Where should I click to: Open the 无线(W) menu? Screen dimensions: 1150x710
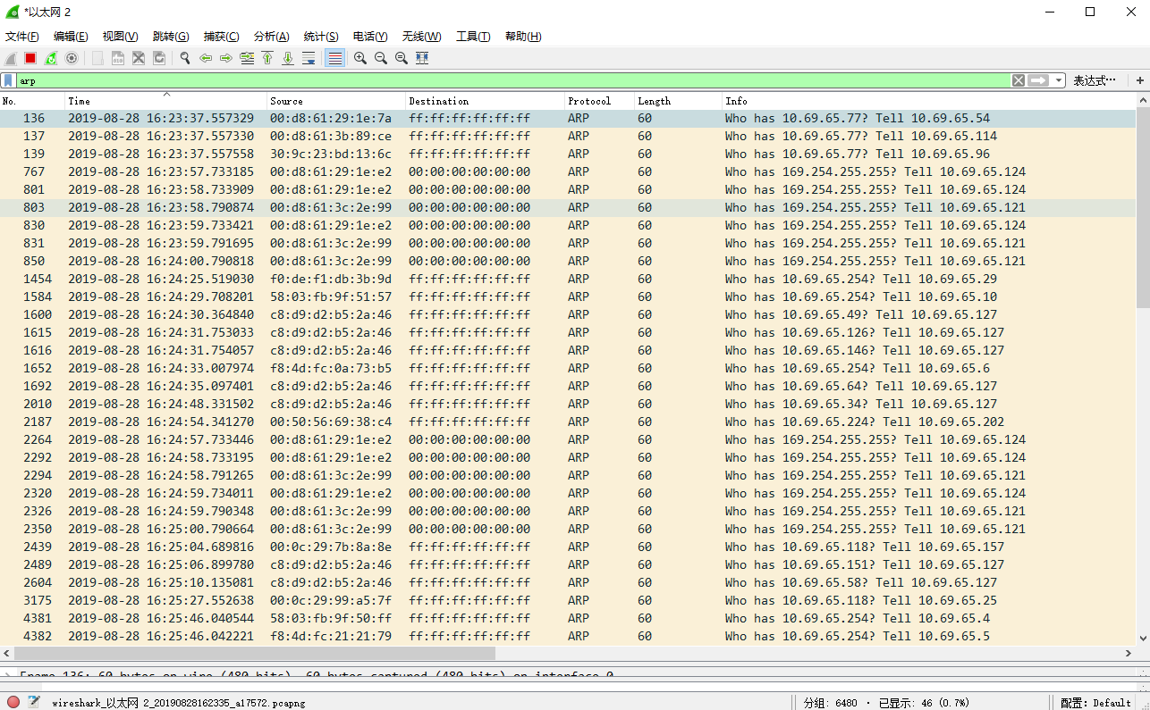click(x=421, y=37)
